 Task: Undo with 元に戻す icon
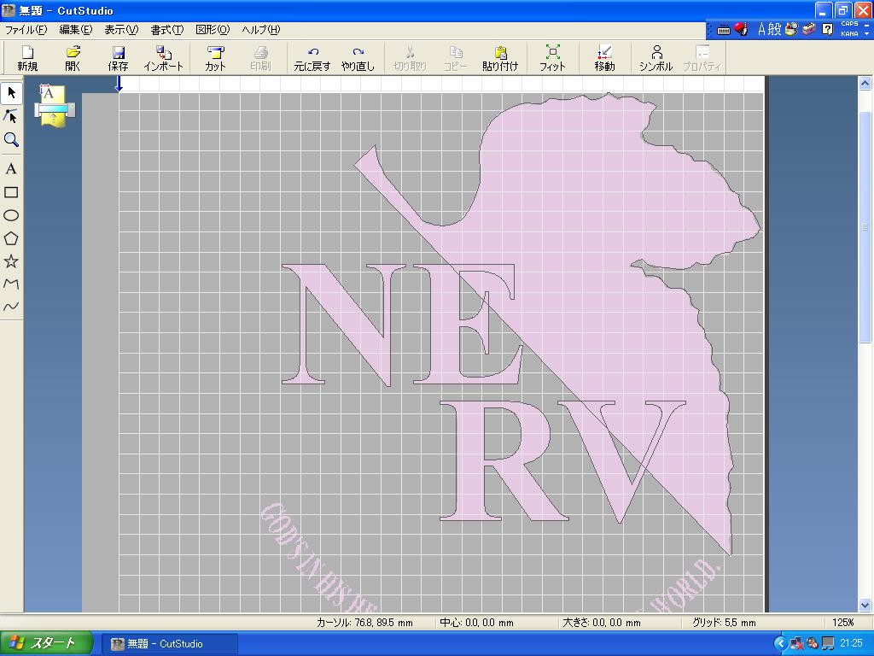click(x=312, y=58)
